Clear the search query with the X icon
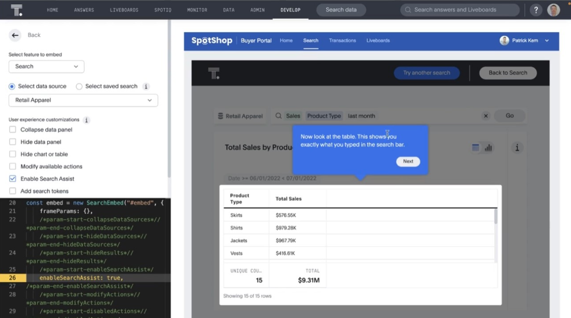Image resolution: width=571 pixels, height=318 pixels. point(486,116)
